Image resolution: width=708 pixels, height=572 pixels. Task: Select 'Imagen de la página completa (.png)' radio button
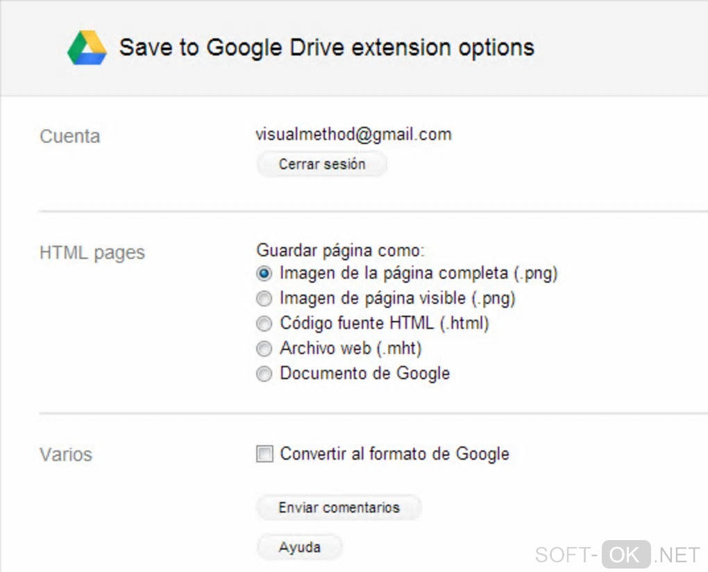pos(264,274)
